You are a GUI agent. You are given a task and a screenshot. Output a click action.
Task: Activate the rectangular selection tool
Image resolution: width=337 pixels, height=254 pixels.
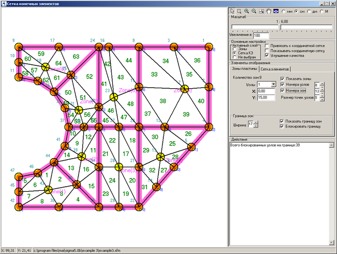pyautogui.click(x=239, y=11)
